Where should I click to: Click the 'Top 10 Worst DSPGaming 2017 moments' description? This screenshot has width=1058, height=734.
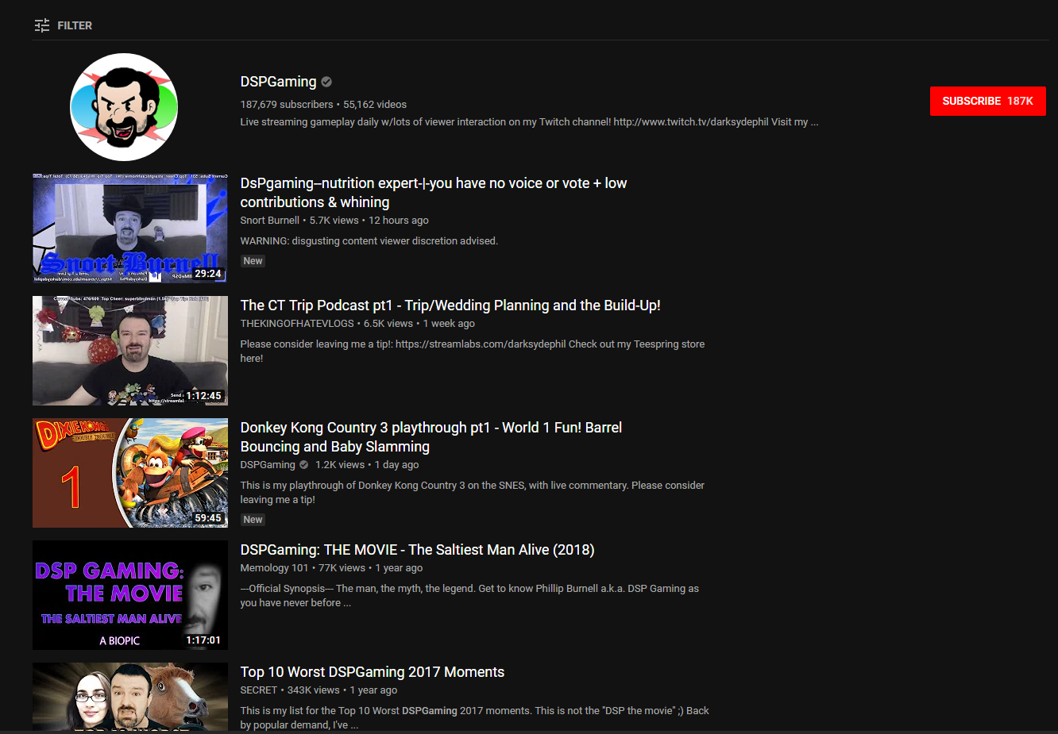coord(475,718)
